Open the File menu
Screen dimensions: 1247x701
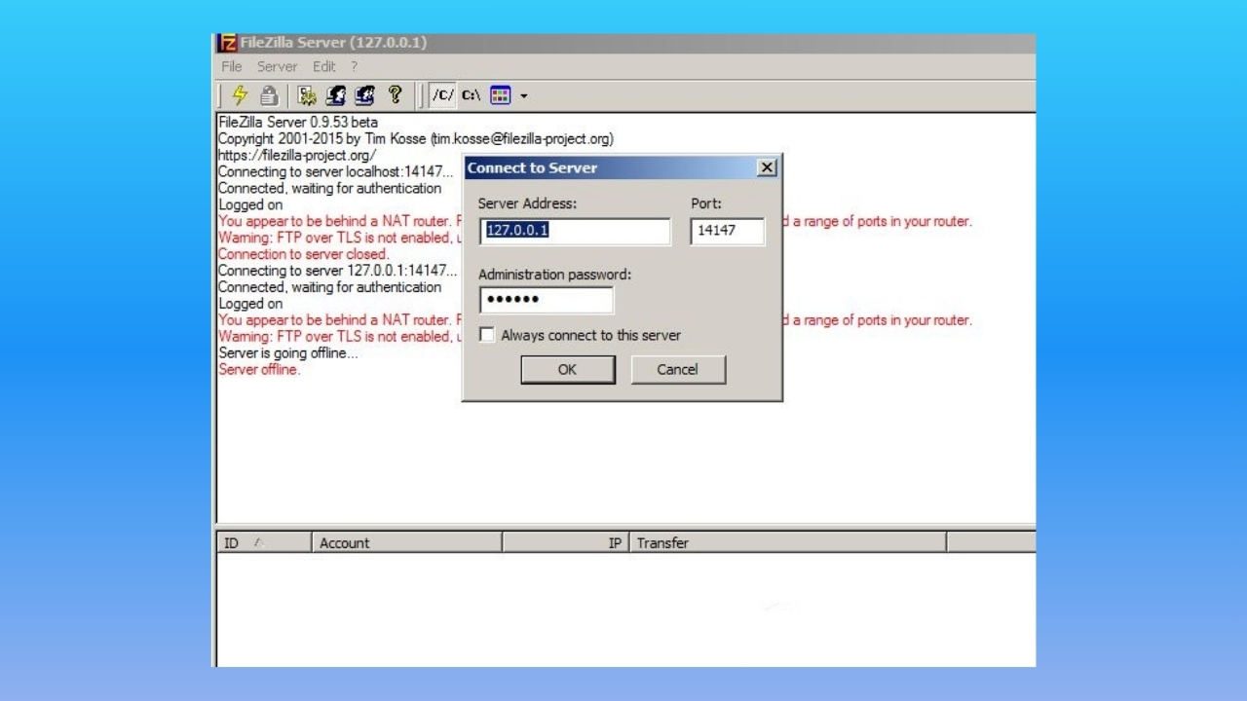coord(232,66)
